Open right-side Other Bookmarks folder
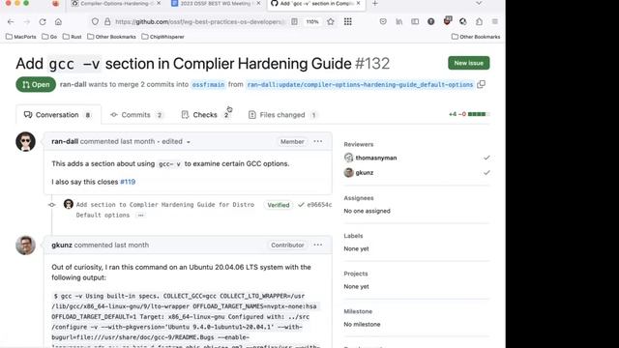 click(x=476, y=37)
